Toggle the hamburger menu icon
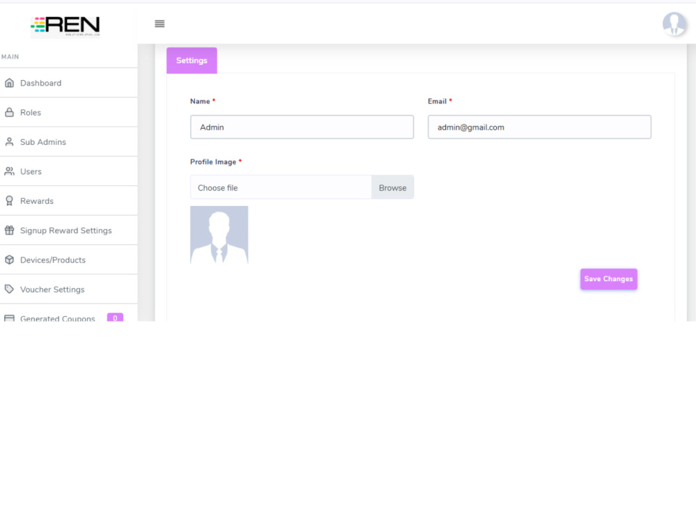696x522 pixels. tap(160, 24)
